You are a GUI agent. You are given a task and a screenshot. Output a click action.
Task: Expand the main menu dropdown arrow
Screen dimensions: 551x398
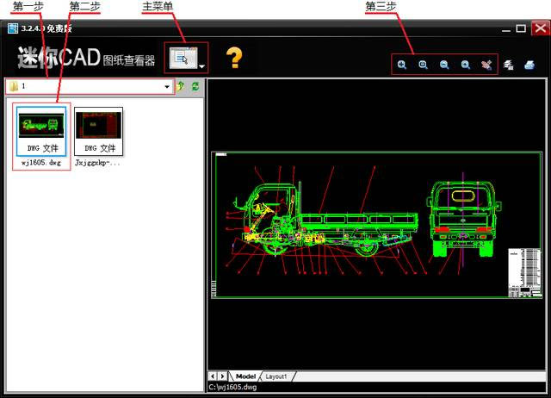pyautogui.click(x=202, y=66)
